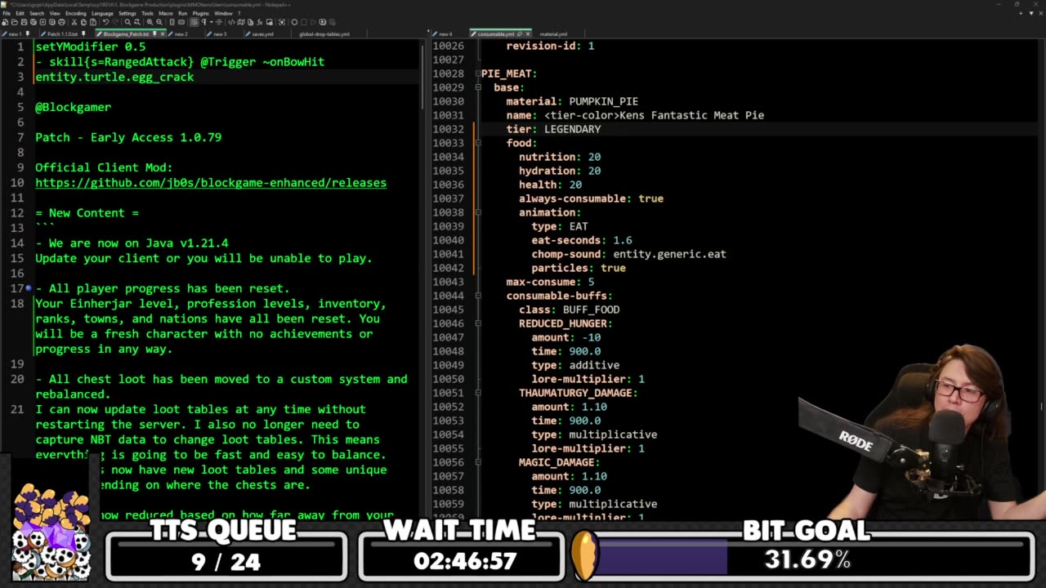Image resolution: width=1046 pixels, height=588 pixels.
Task: Toggle synchronize horizontal scrolling icon
Action: (181, 22)
